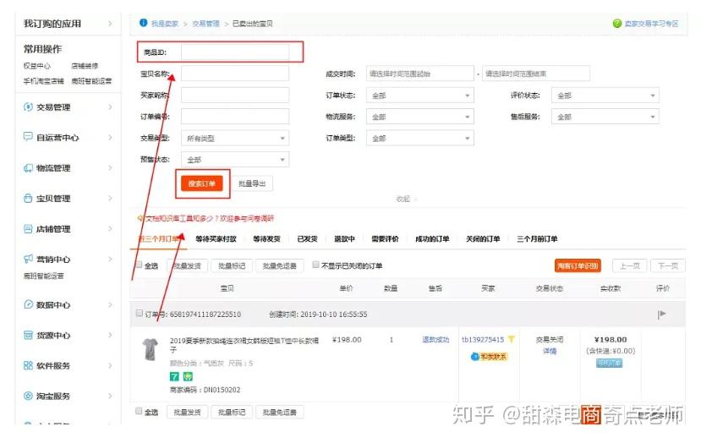Click the green shield badge beside the 7 icon
The height and width of the screenshot is (443, 701).
(x=188, y=376)
